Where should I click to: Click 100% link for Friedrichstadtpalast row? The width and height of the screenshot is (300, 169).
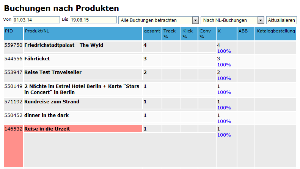[x=224, y=51]
